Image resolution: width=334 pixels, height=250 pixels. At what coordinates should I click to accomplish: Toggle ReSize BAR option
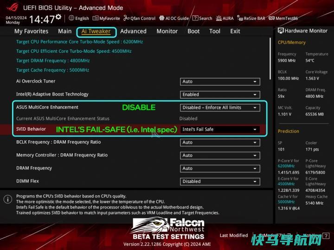click(251, 18)
